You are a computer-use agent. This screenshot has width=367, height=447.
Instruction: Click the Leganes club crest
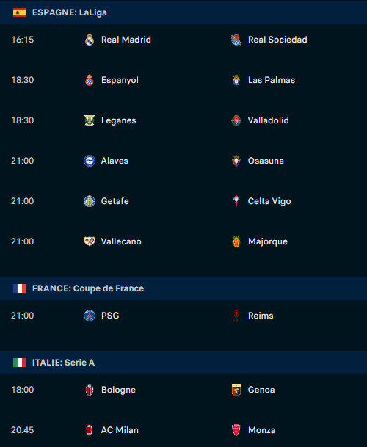90,120
